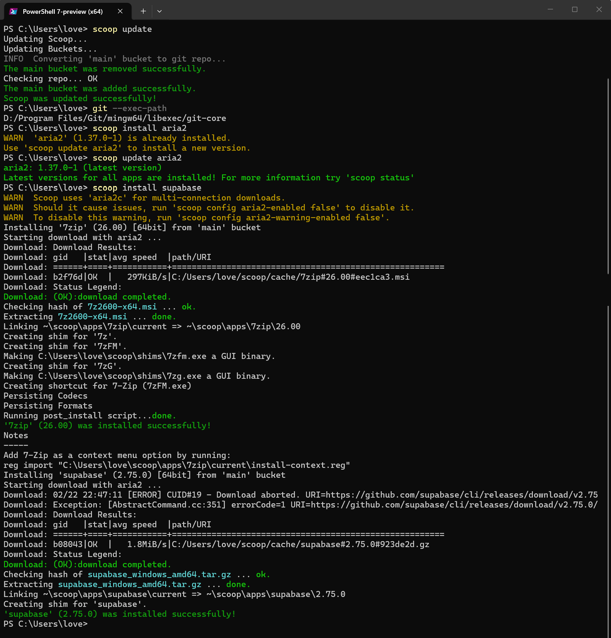Click "Creating shim for 'supabase'." line
The height and width of the screenshot is (638, 611).
click(x=75, y=604)
